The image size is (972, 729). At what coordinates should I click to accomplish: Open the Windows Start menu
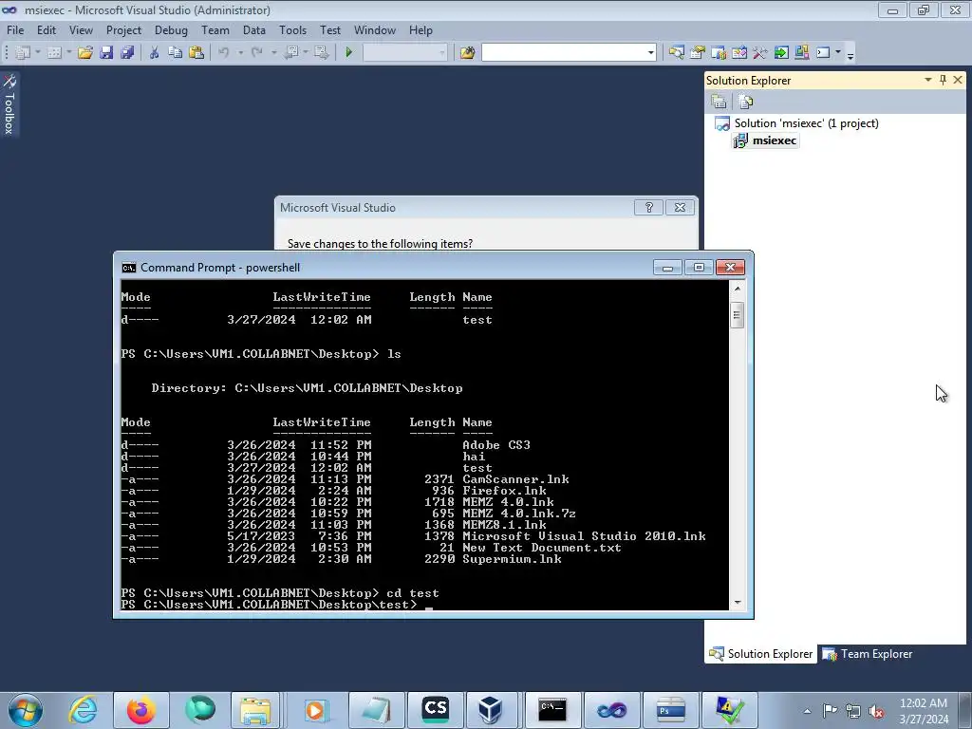[26, 710]
